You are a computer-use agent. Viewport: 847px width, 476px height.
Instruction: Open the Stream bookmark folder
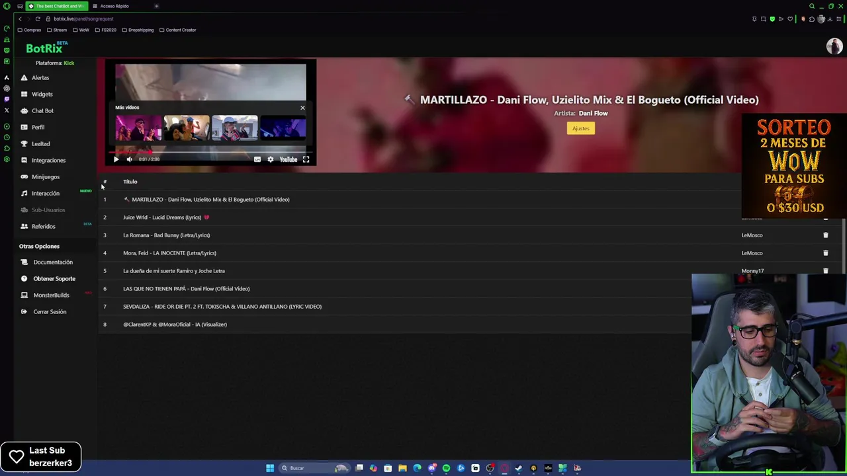click(57, 30)
